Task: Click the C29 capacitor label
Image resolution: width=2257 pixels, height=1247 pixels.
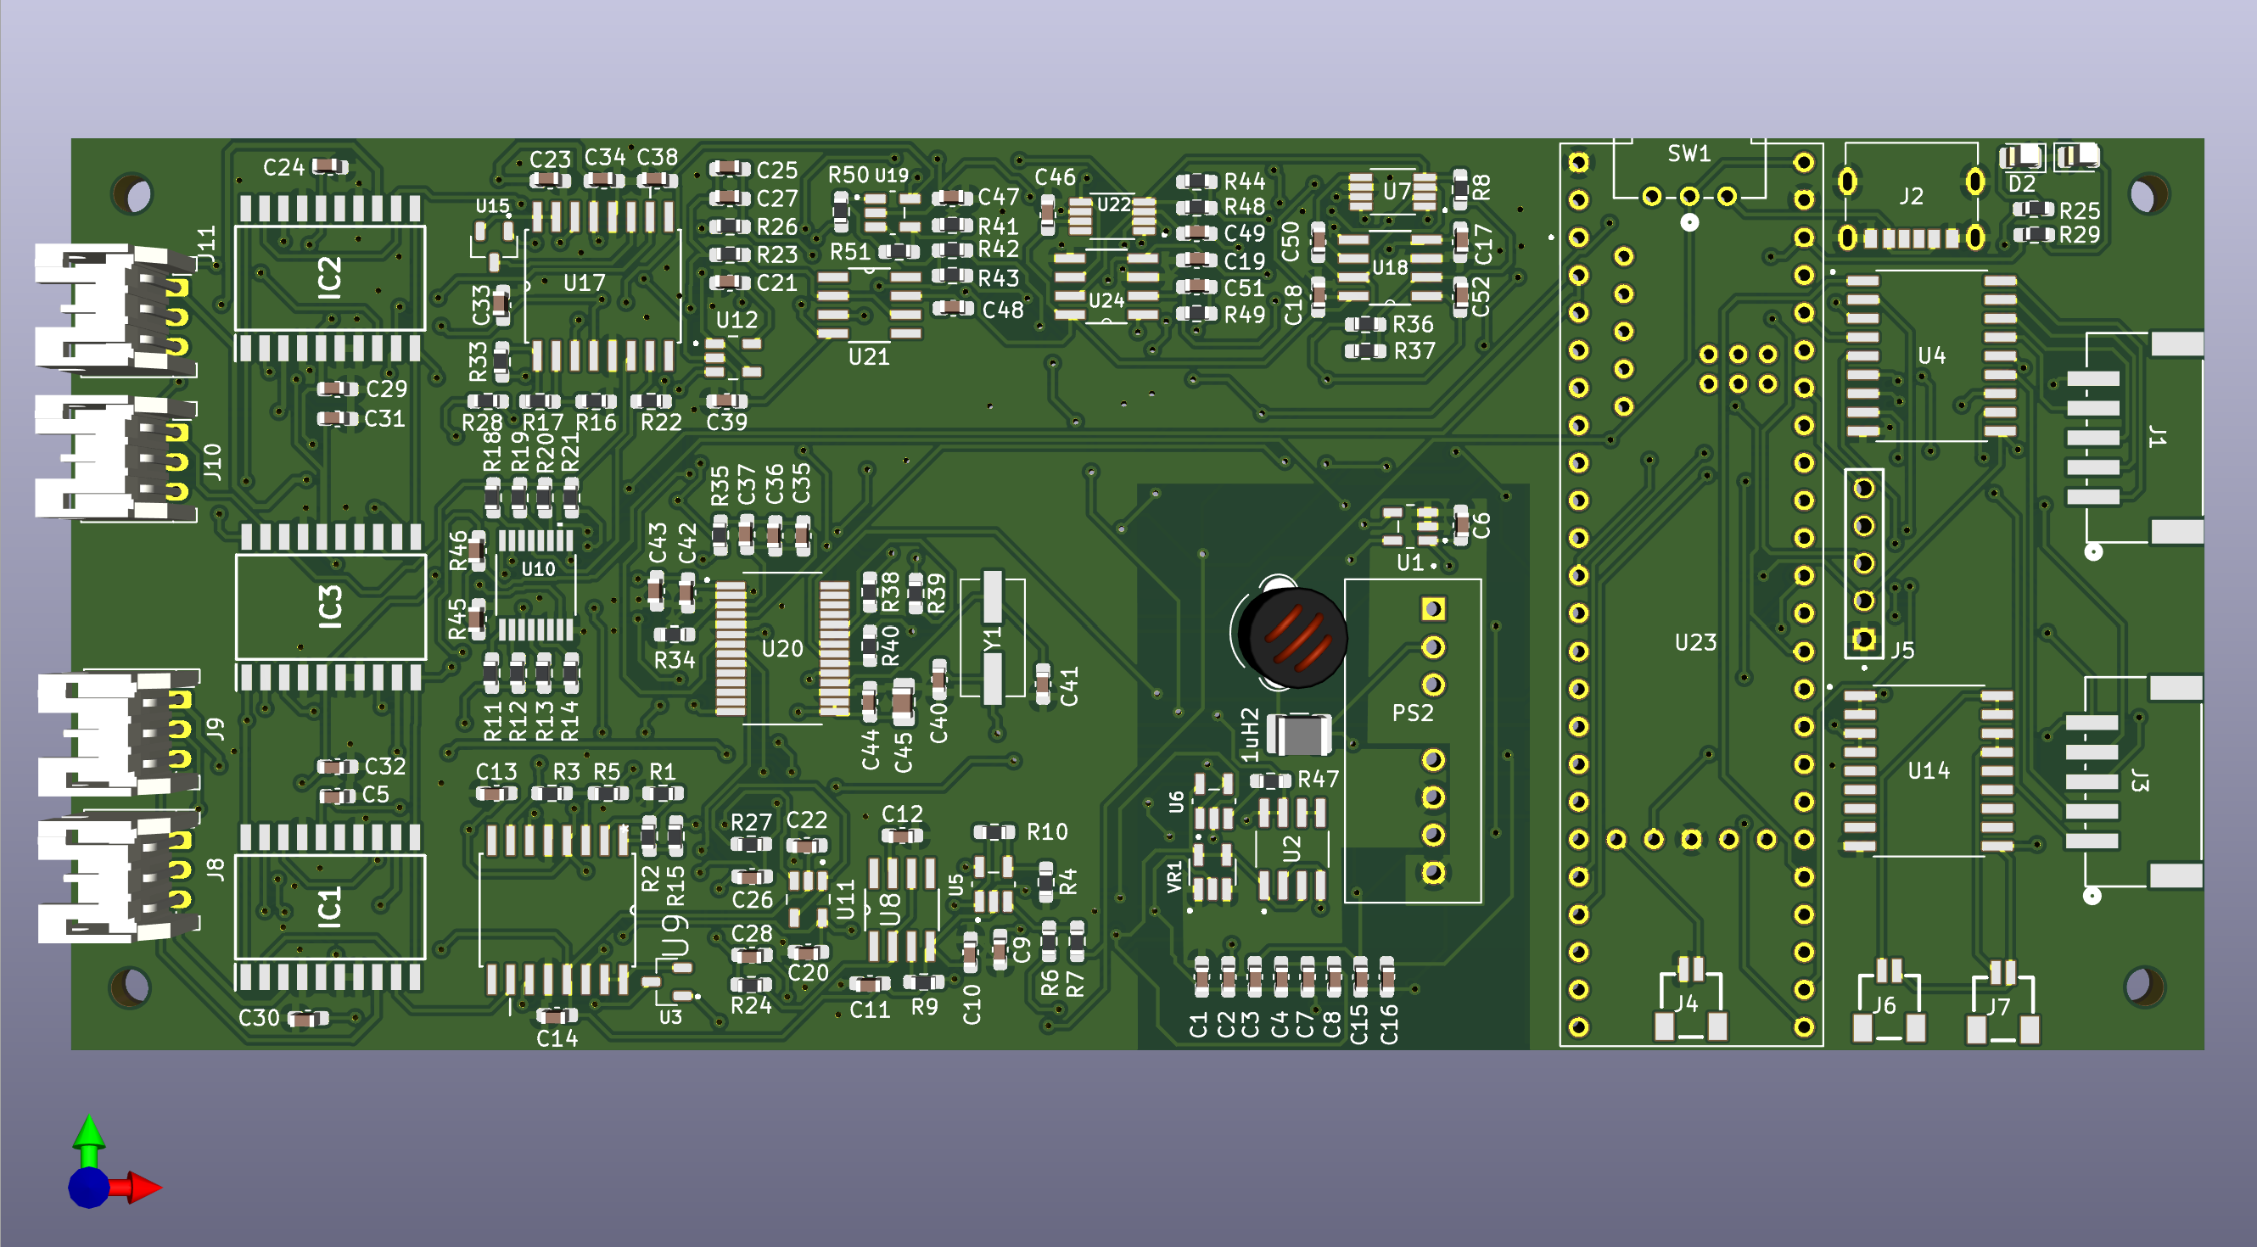Action: 386,389
